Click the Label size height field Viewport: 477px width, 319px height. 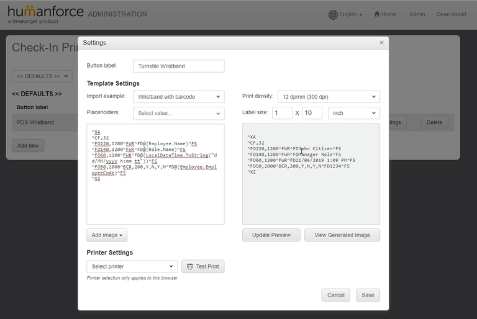(x=312, y=113)
